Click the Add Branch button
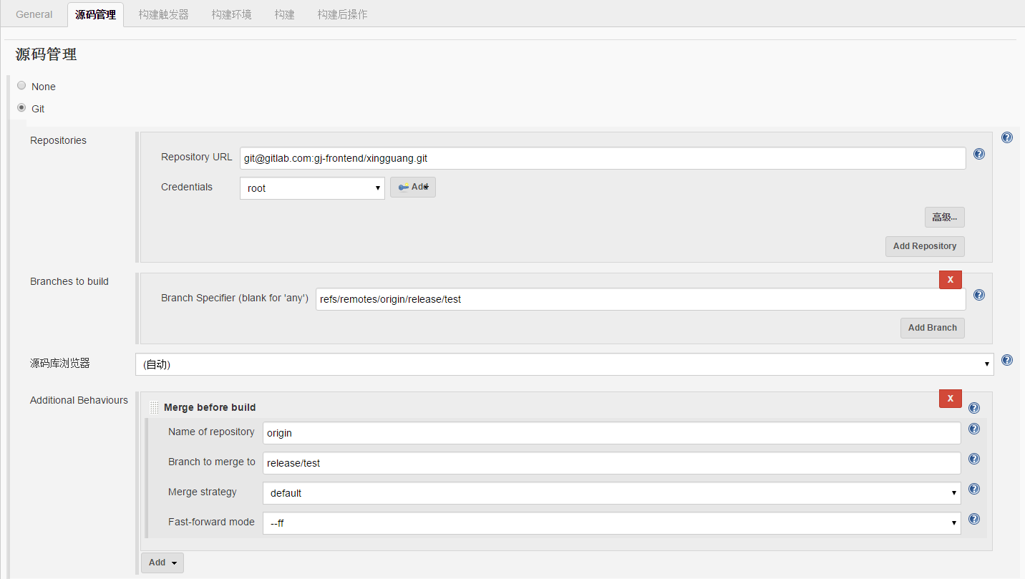 tap(933, 328)
